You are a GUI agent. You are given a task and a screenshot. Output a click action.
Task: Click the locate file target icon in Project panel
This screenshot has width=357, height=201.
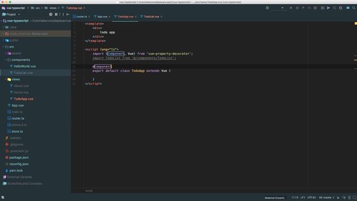(x=51, y=15)
